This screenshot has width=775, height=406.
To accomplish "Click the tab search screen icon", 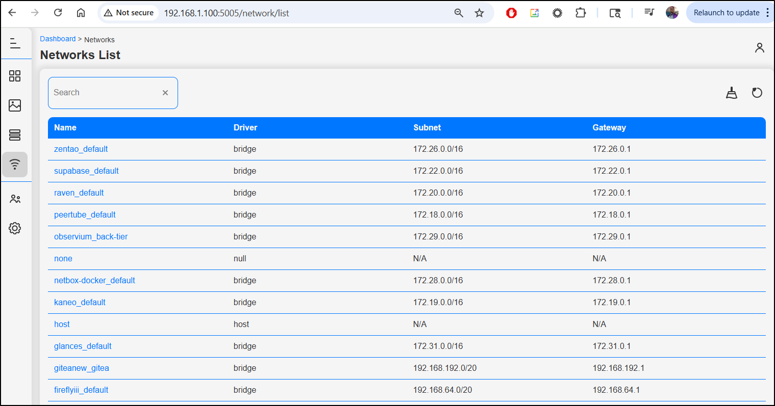I will click(x=615, y=13).
